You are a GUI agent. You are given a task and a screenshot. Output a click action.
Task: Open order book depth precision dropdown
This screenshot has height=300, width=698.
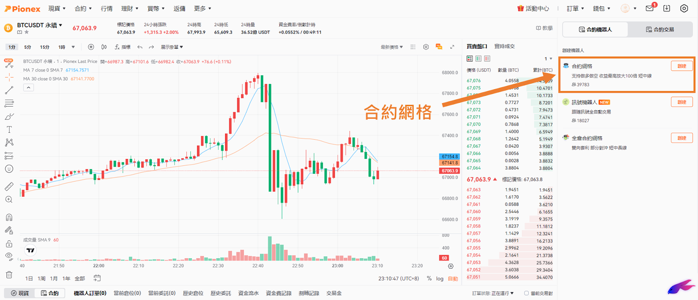pos(548,59)
